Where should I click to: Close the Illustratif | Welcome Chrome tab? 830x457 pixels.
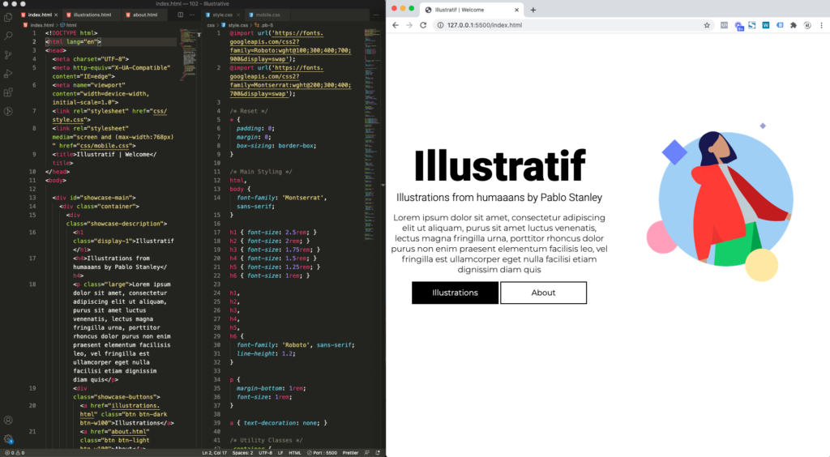coord(516,10)
